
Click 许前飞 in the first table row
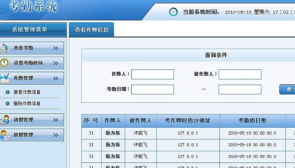click(141, 133)
